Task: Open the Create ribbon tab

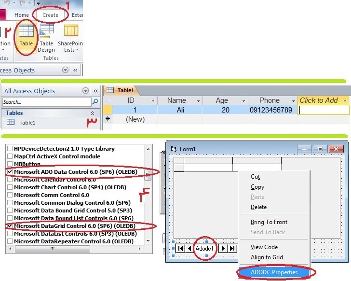Action: point(50,15)
